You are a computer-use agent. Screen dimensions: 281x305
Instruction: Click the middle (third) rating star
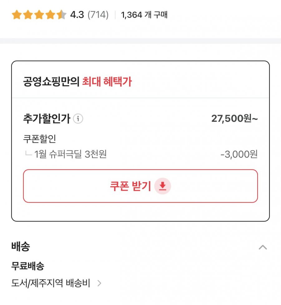point(39,15)
